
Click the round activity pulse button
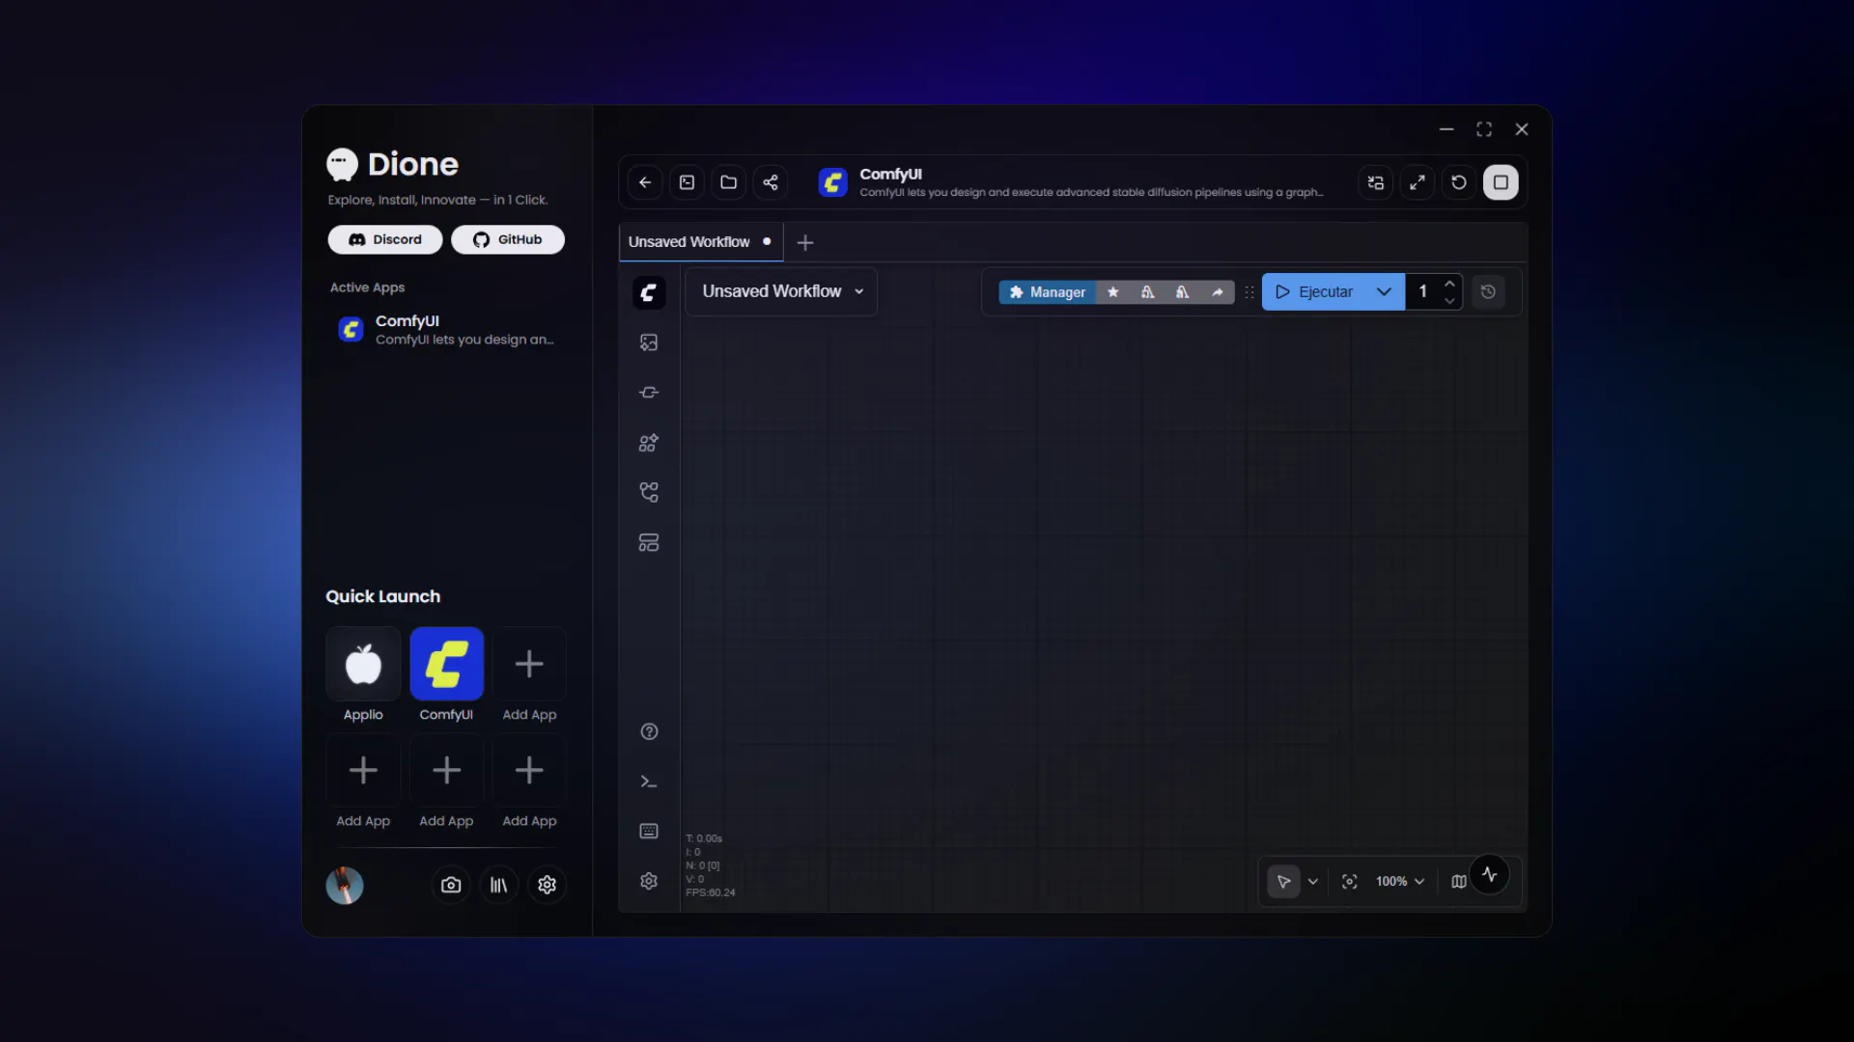pos(1490,875)
